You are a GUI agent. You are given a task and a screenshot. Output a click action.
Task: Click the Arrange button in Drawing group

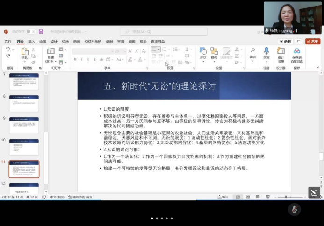pos(214,53)
